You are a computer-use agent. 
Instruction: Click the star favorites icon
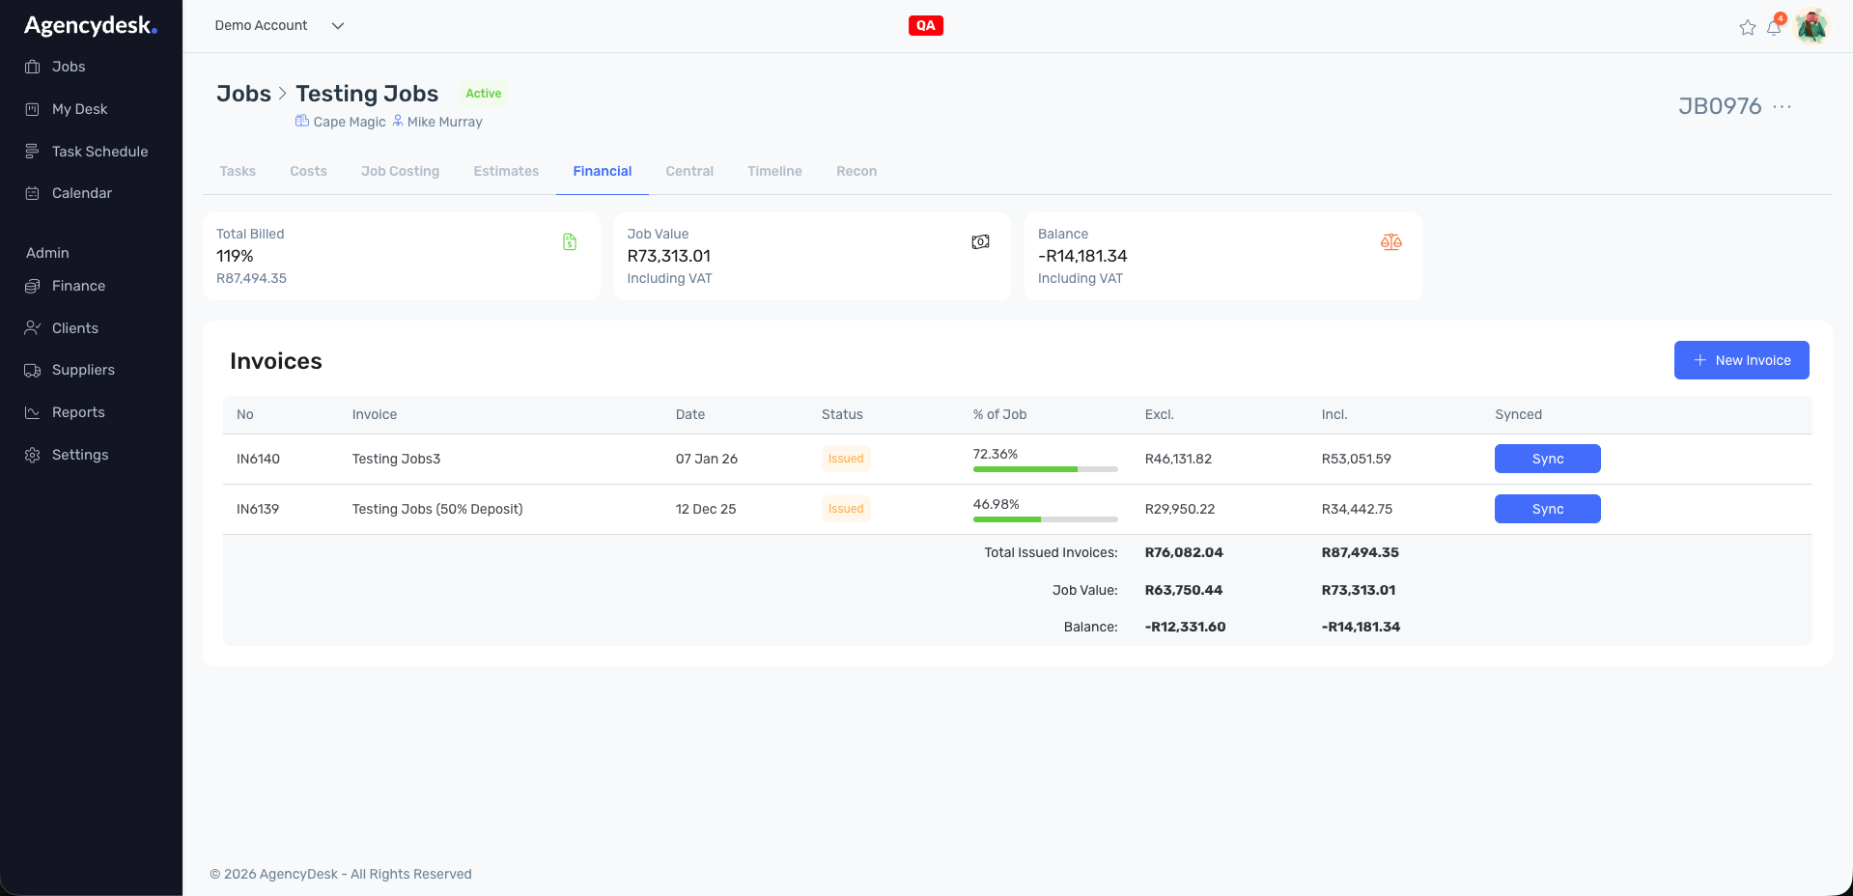pyautogui.click(x=1747, y=27)
